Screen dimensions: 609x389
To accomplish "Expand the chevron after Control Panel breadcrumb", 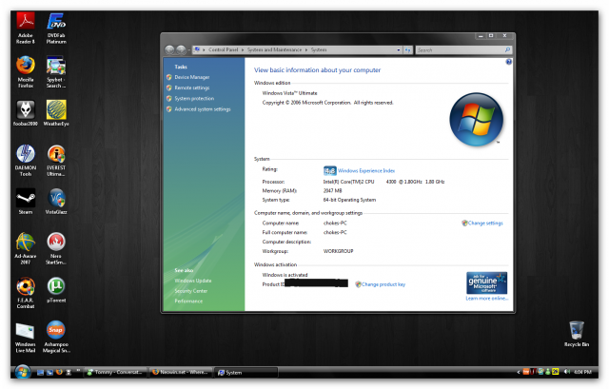I will click(x=243, y=50).
